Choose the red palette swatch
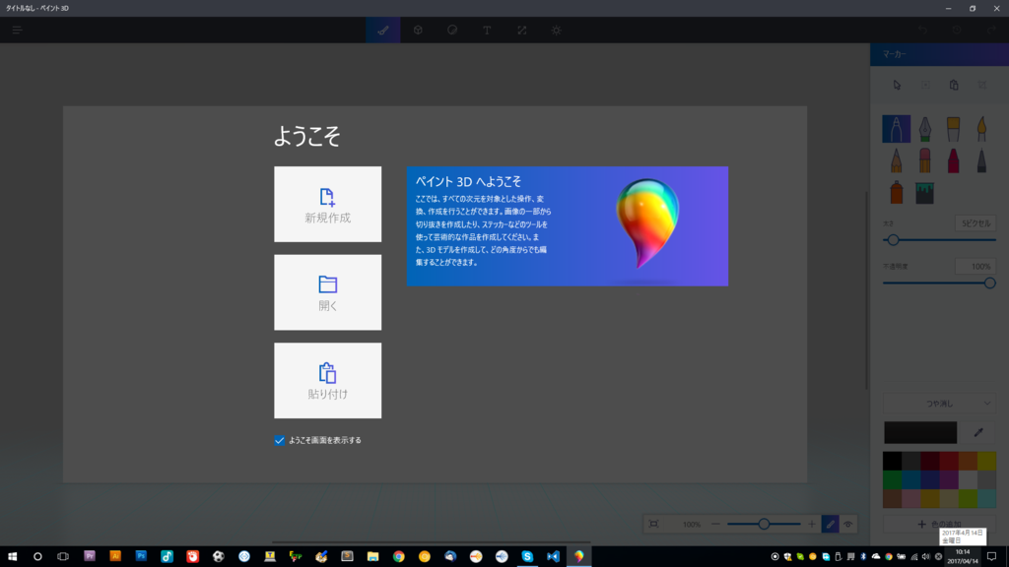1009x567 pixels. 949,461
